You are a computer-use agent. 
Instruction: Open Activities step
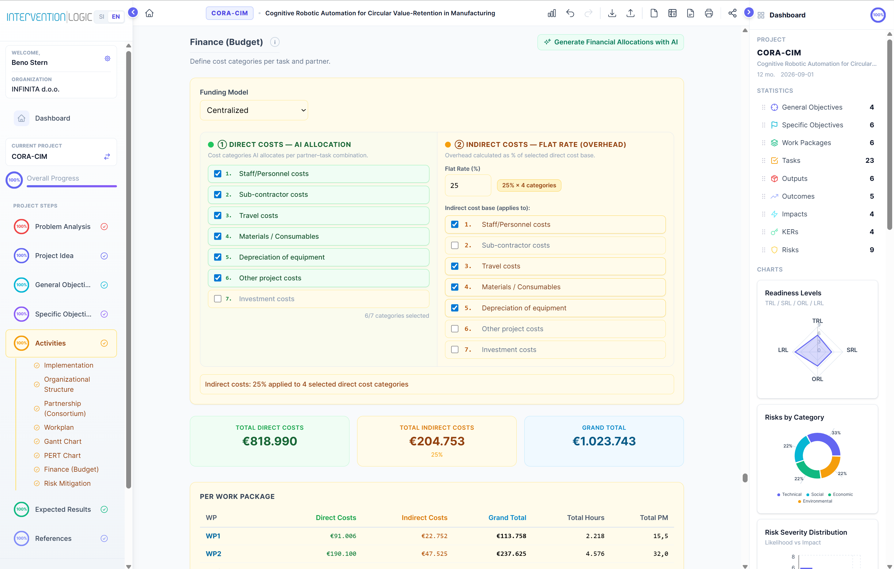click(x=61, y=343)
